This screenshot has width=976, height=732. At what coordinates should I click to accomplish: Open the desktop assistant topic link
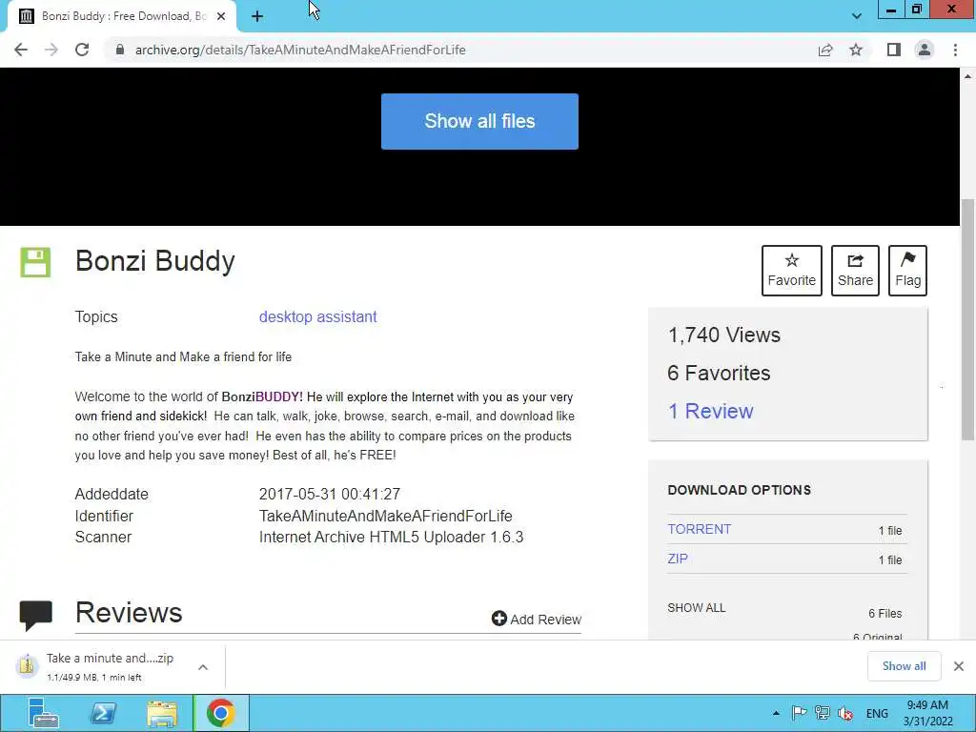pyautogui.click(x=317, y=316)
